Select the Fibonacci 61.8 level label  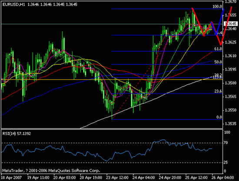(218, 49)
